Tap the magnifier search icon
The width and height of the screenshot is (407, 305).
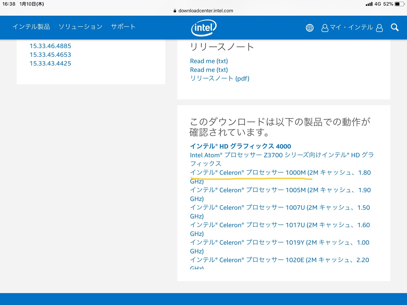tap(395, 27)
